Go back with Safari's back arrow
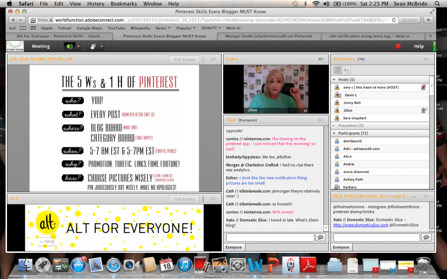The height and width of the screenshot is (279, 447). tap(13, 20)
